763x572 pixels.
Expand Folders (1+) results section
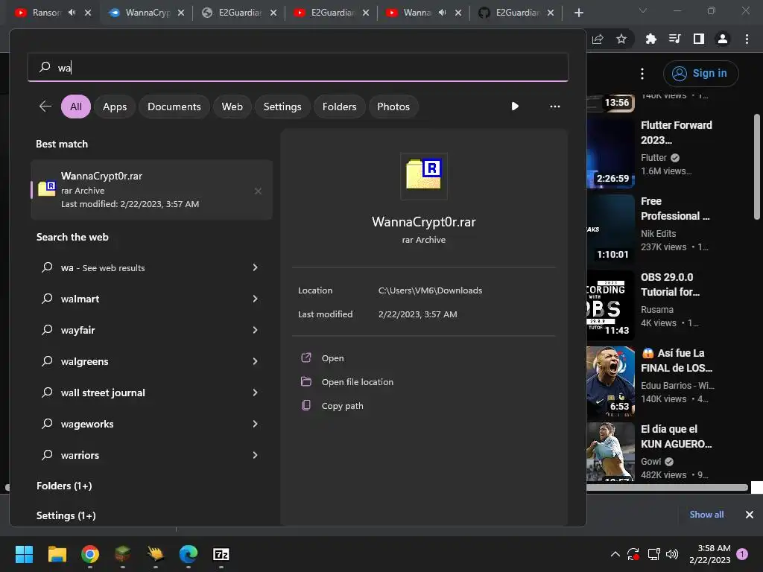click(x=64, y=486)
